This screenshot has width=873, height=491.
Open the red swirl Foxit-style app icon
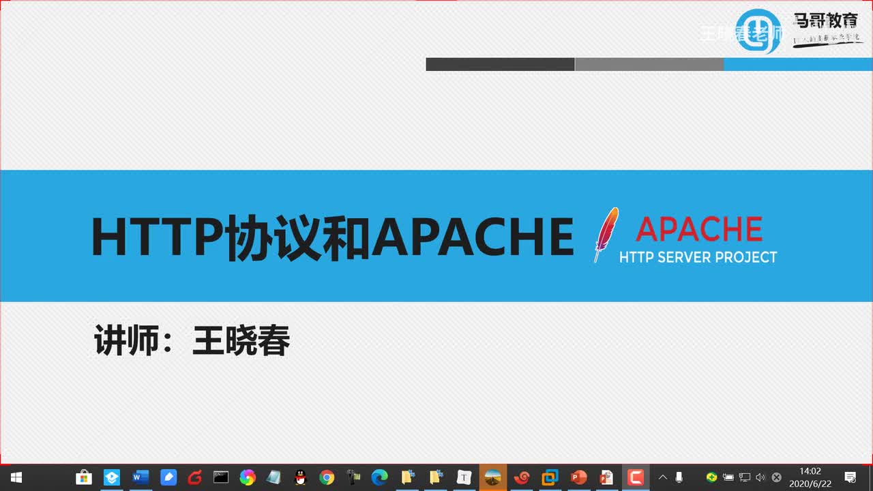tap(195, 477)
